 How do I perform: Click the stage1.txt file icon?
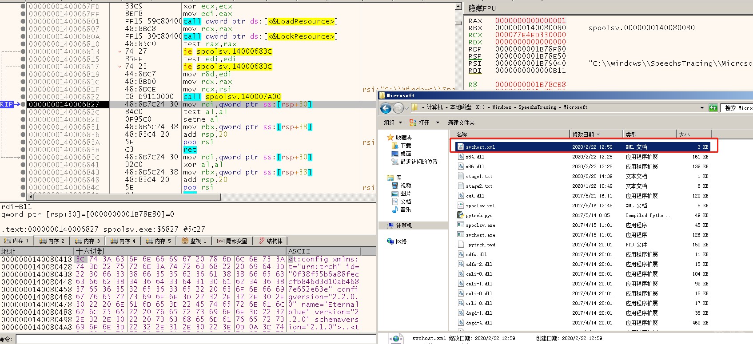[461, 176]
